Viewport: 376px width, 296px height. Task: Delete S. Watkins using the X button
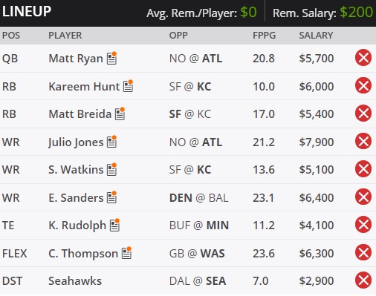[x=363, y=169]
